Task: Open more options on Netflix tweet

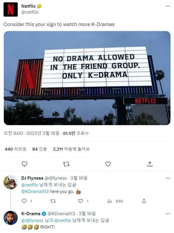Action: (x=168, y=6)
